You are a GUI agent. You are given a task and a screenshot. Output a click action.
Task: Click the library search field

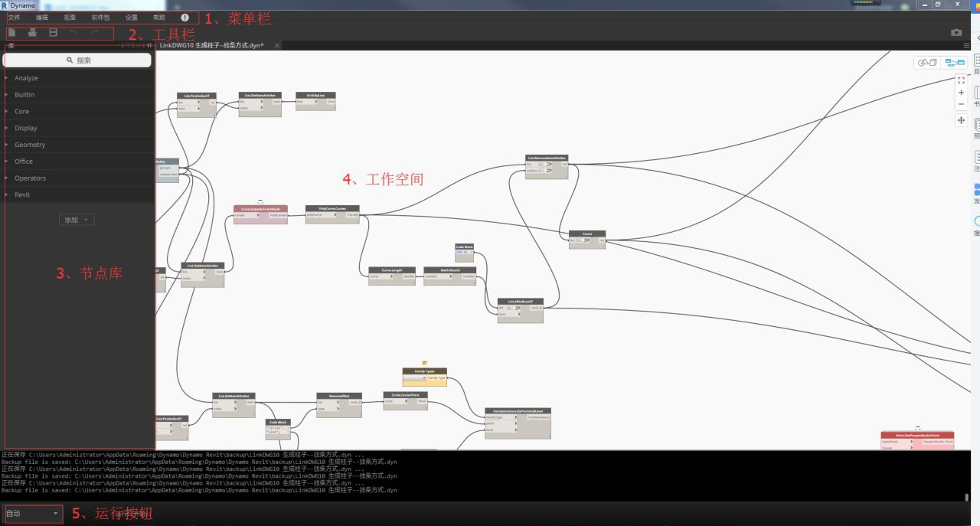79,60
